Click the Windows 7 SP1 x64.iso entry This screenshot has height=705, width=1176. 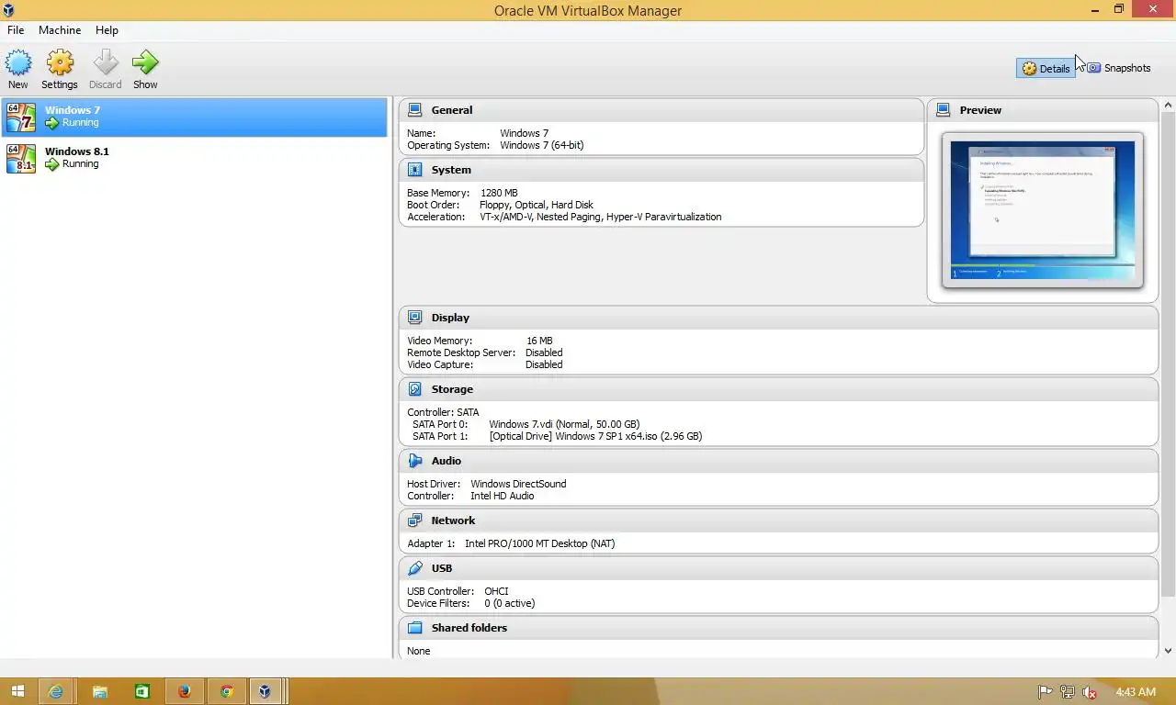[x=595, y=436]
